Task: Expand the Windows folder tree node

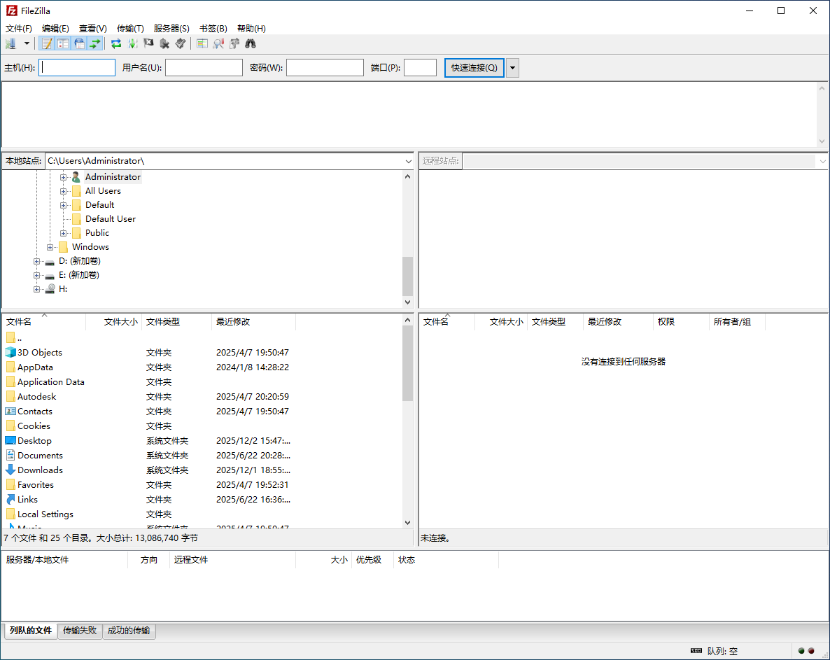Action: point(50,247)
